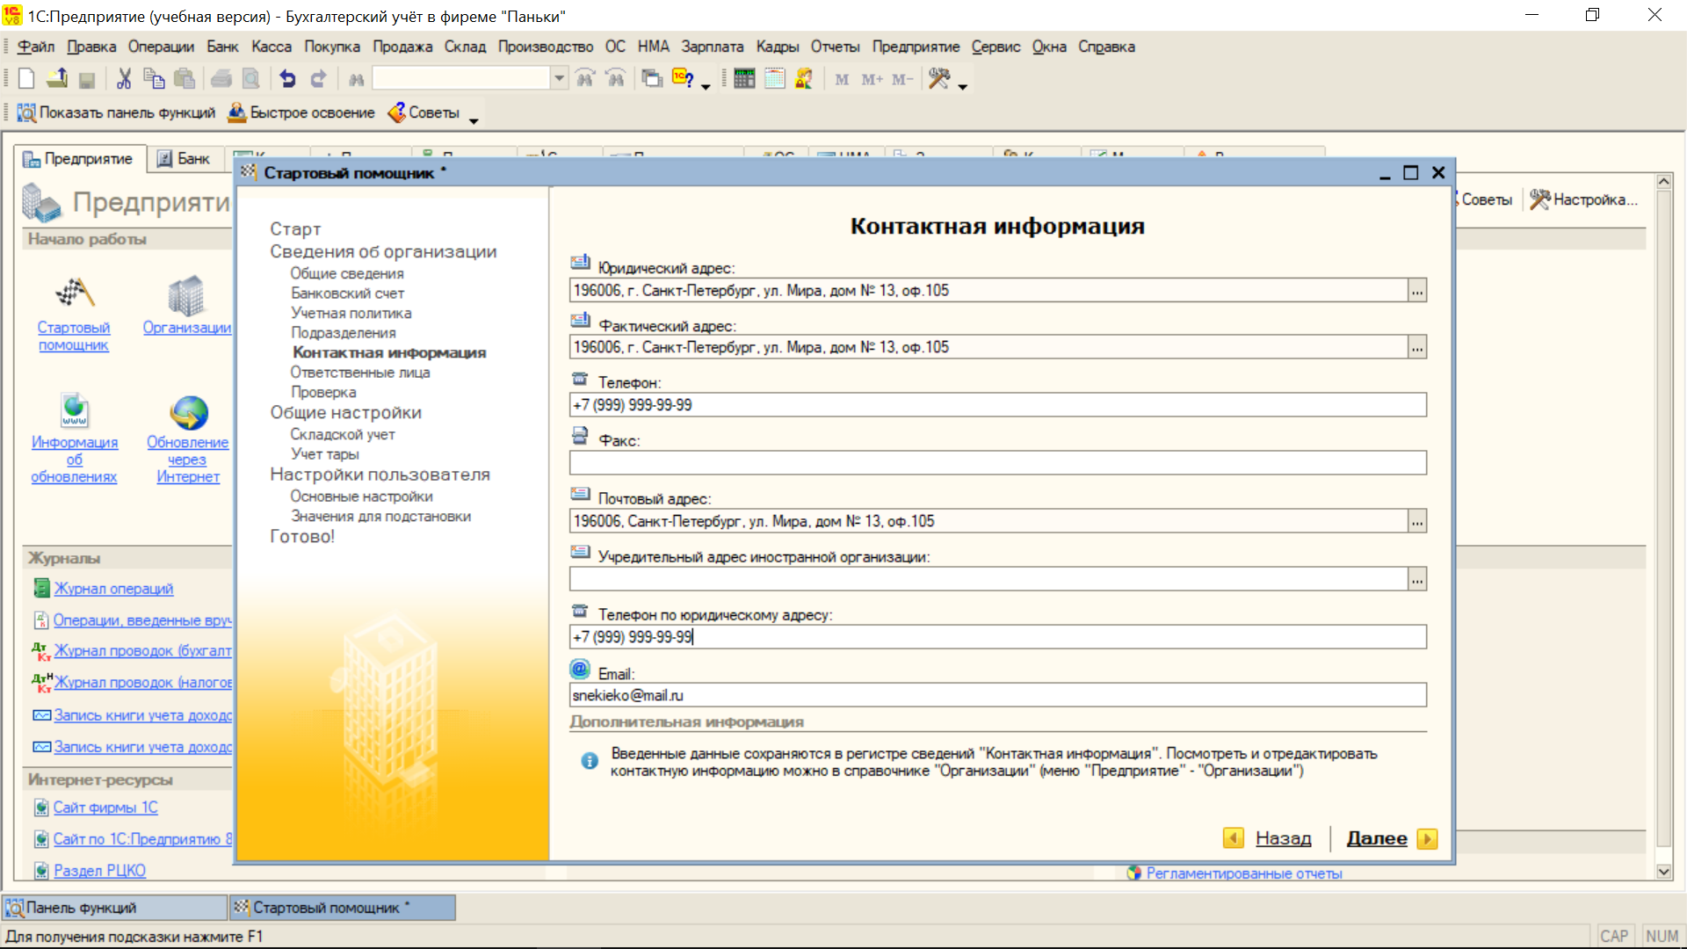This screenshot has width=1687, height=949.
Task: Click the Print preview toolbar icon
Action: click(251, 79)
